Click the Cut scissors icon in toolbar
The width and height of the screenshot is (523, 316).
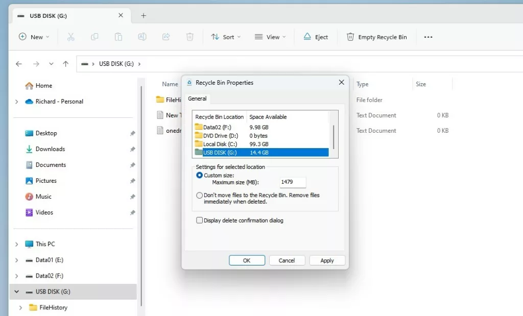coord(70,37)
